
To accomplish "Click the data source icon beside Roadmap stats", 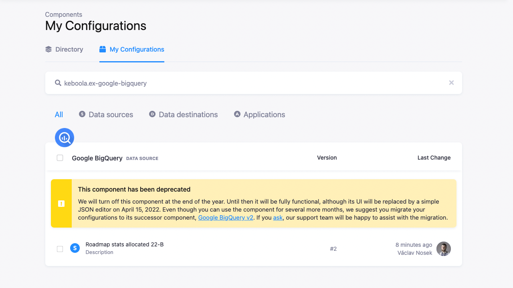I will coord(75,248).
